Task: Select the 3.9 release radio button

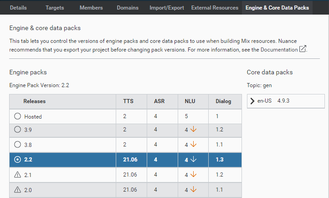Action: pyautogui.click(x=18, y=130)
